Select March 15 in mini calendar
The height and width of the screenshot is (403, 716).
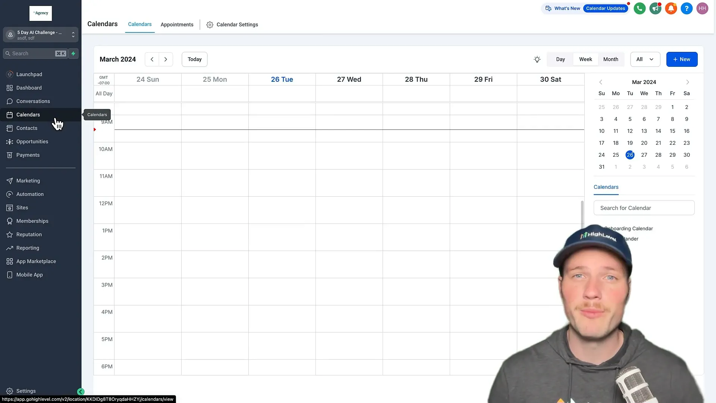tap(672, 131)
